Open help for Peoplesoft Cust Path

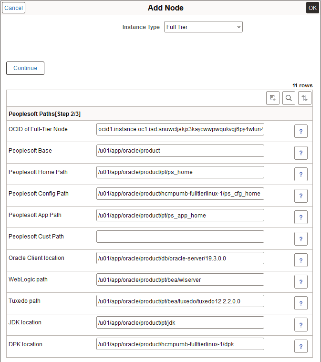click(x=301, y=239)
